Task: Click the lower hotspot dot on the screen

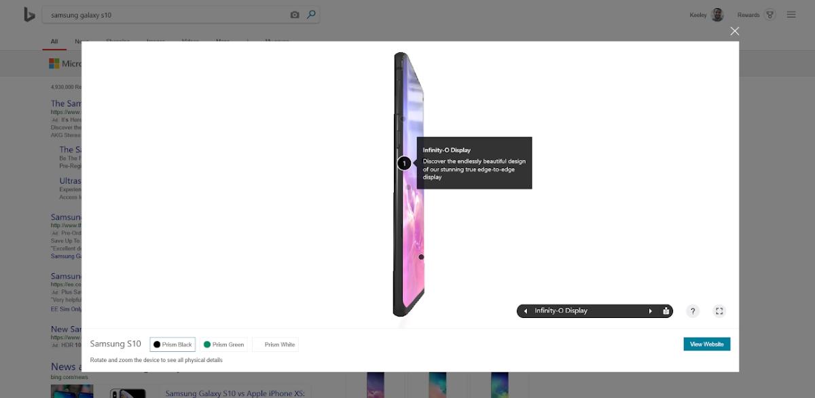Action: [x=421, y=257]
